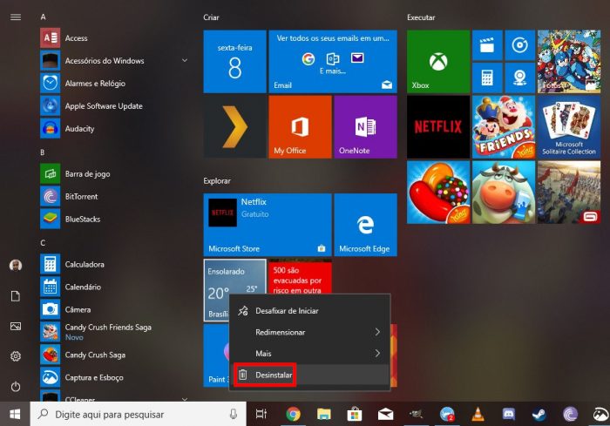Open the Redimensionar submenu
Screen dimensions: 610x426
(x=309, y=332)
